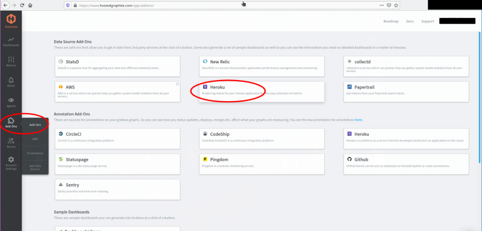482x231 pixels.
Task: Open the AWS external link icon
Action: click(x=177, y=84)
